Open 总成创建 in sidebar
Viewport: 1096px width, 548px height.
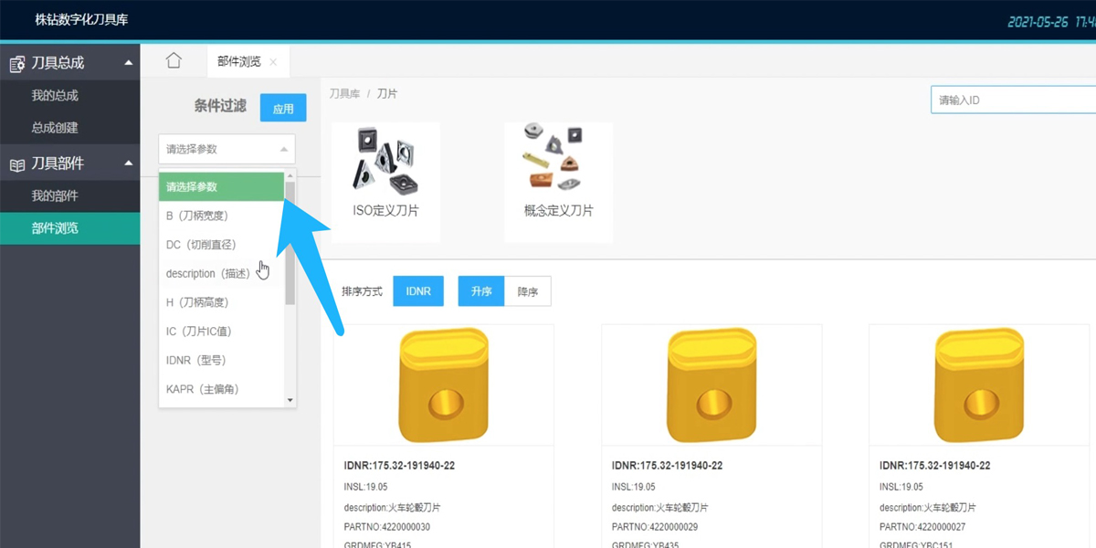pyautogui.click(x=55, y=128)
